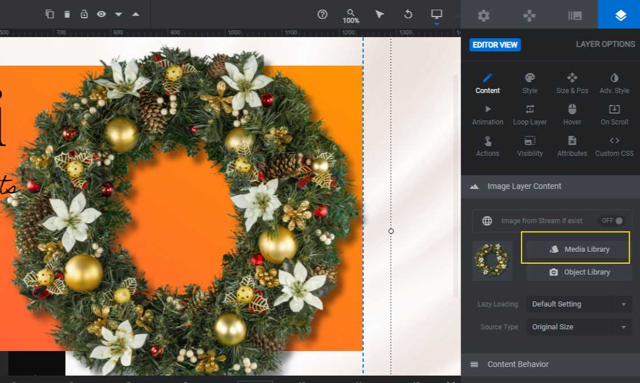Screen dimensions: 640x383
Task: Open the Actions section
Action: pos(487,147)
